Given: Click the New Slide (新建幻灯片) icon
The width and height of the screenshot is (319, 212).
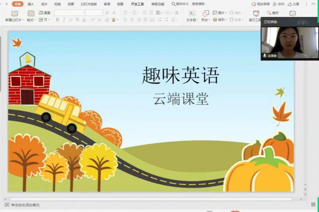Looking at the screenshot, I should tap(15, 13).
